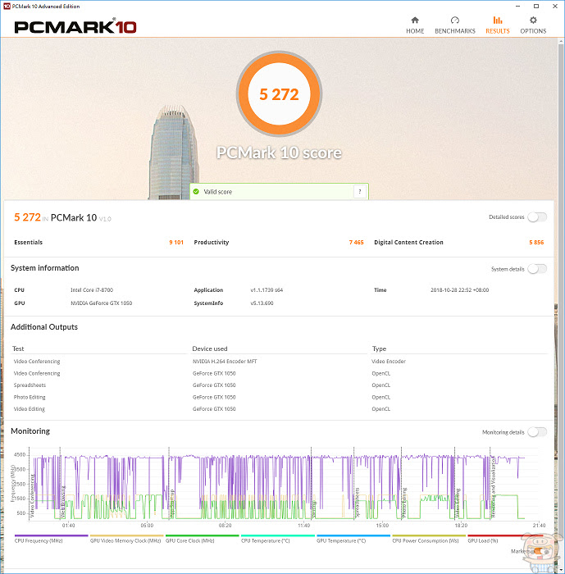Click the HOME menu label

tap(415, 31)
